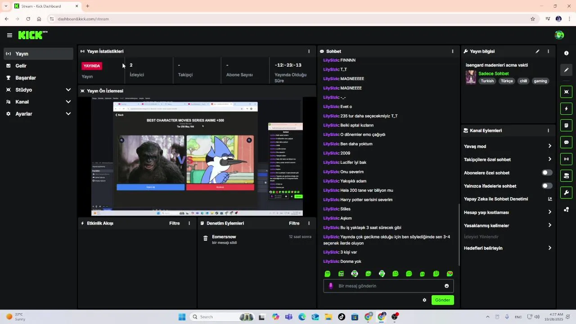This screenshot has width=576, height=324.
Task: Insert the headphones green Kick emote, third in row
Action: (x=355, y=274)
